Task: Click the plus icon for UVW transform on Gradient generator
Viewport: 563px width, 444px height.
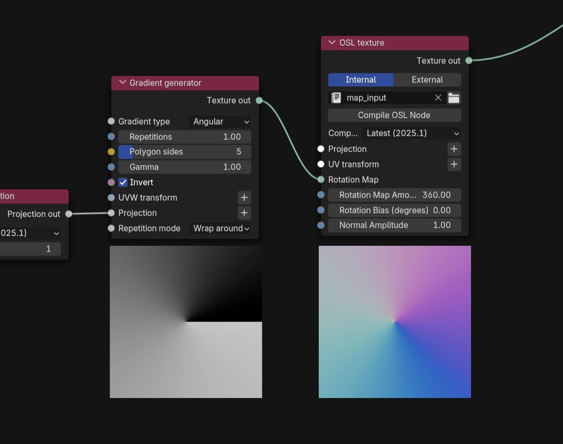Action: [x=244, y=197]
